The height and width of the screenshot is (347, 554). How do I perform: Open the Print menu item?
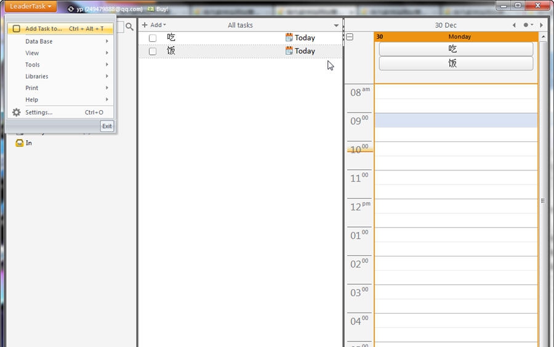[60, 88]
